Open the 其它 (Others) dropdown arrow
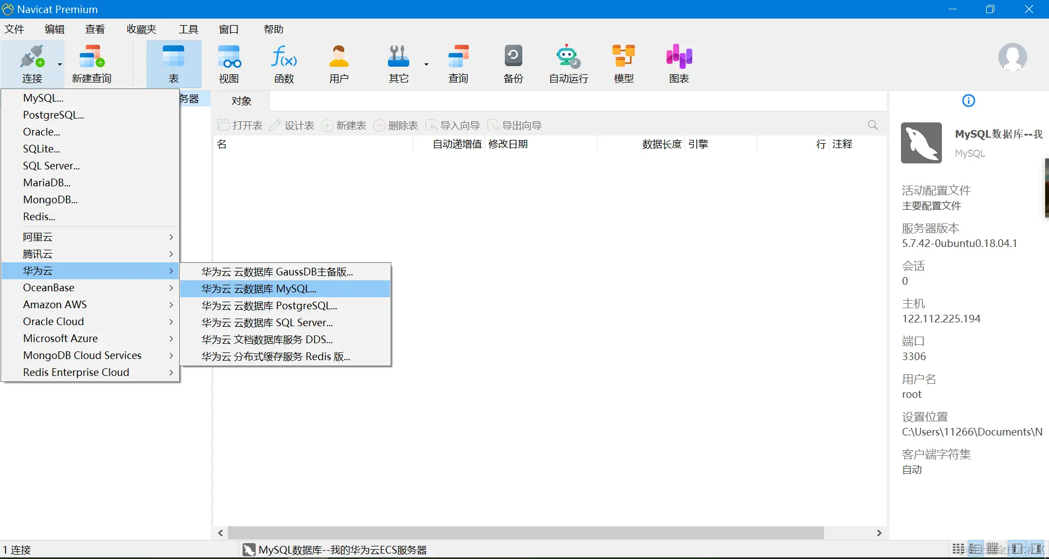The image size is (1049, 559). click(x=426, y=64)
